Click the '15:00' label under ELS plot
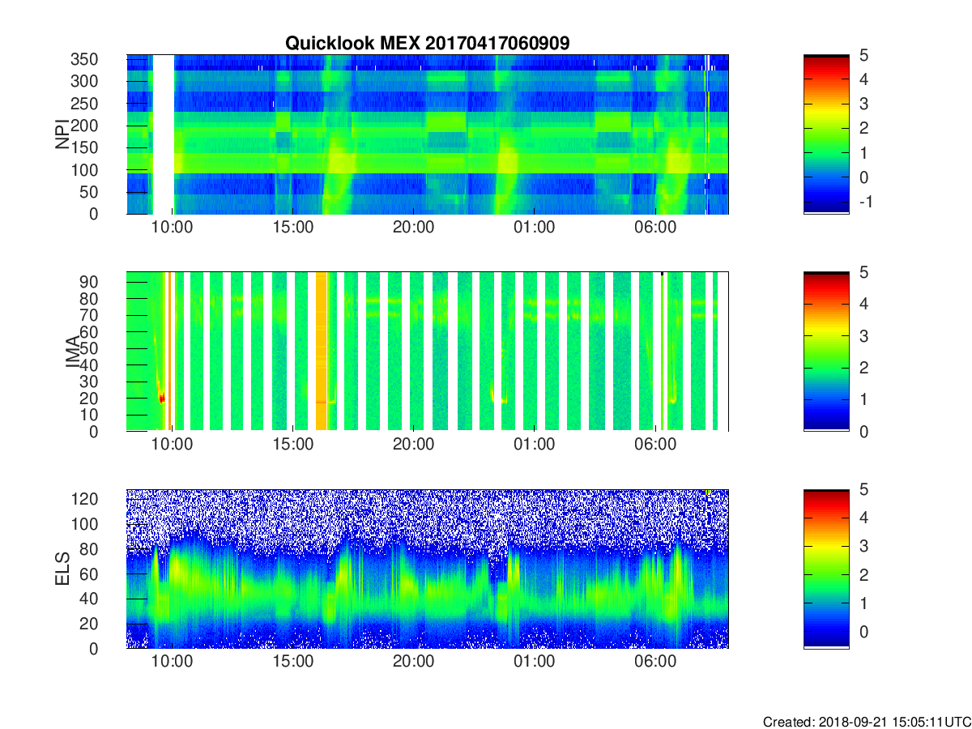This screenshot has height=729, width=972. tap(292, 662)
